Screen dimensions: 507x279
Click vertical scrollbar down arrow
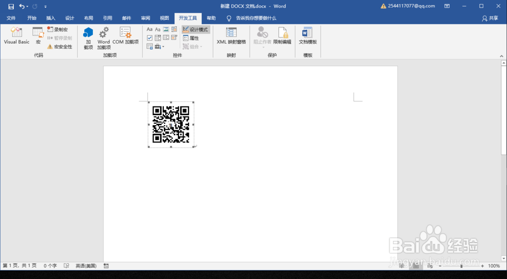[x=504, y=258]
